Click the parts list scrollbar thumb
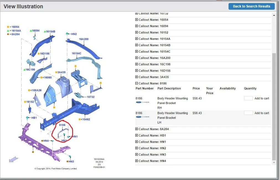 pos(274,106)
